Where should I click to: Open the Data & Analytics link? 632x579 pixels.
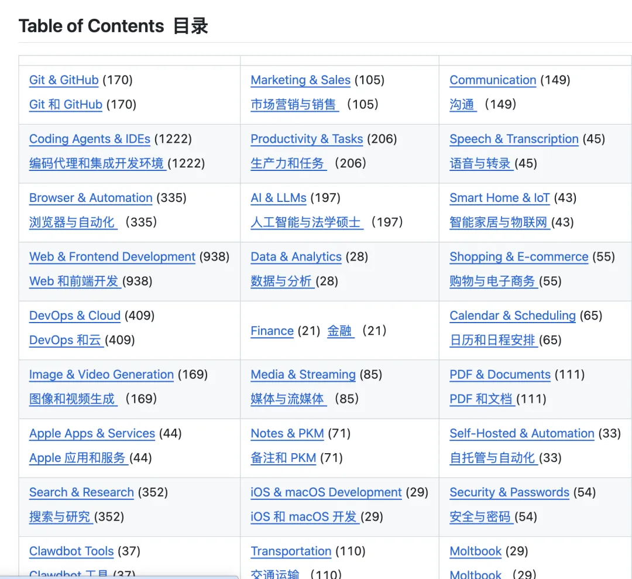pyautogui.click(x=296, y=256)
